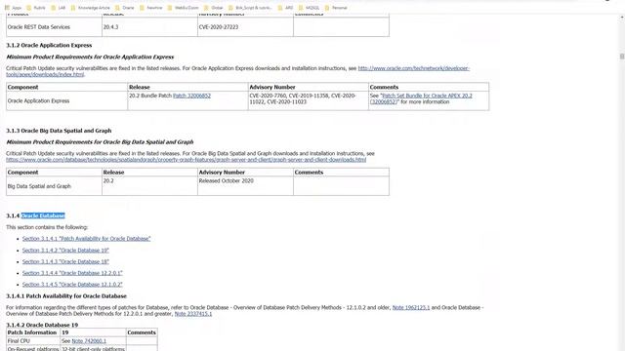Click the '3.1.2 Oracle Application Express' heading

49,46
